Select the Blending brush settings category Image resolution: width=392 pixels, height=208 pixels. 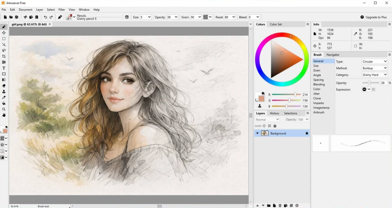tap(319, 84)
